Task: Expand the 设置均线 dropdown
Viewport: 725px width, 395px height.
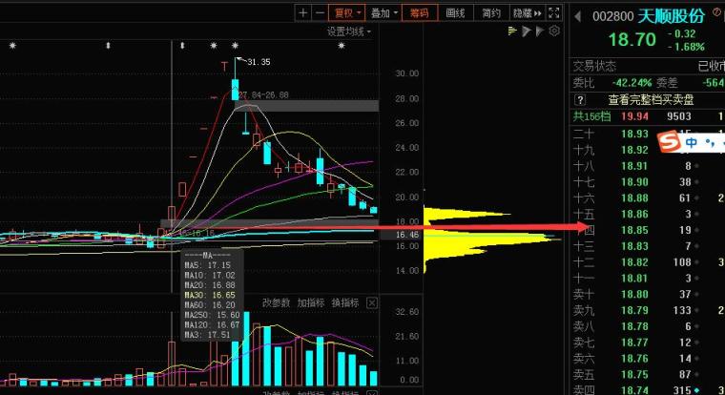Action: pyautogui.click(x=349, y=31)
